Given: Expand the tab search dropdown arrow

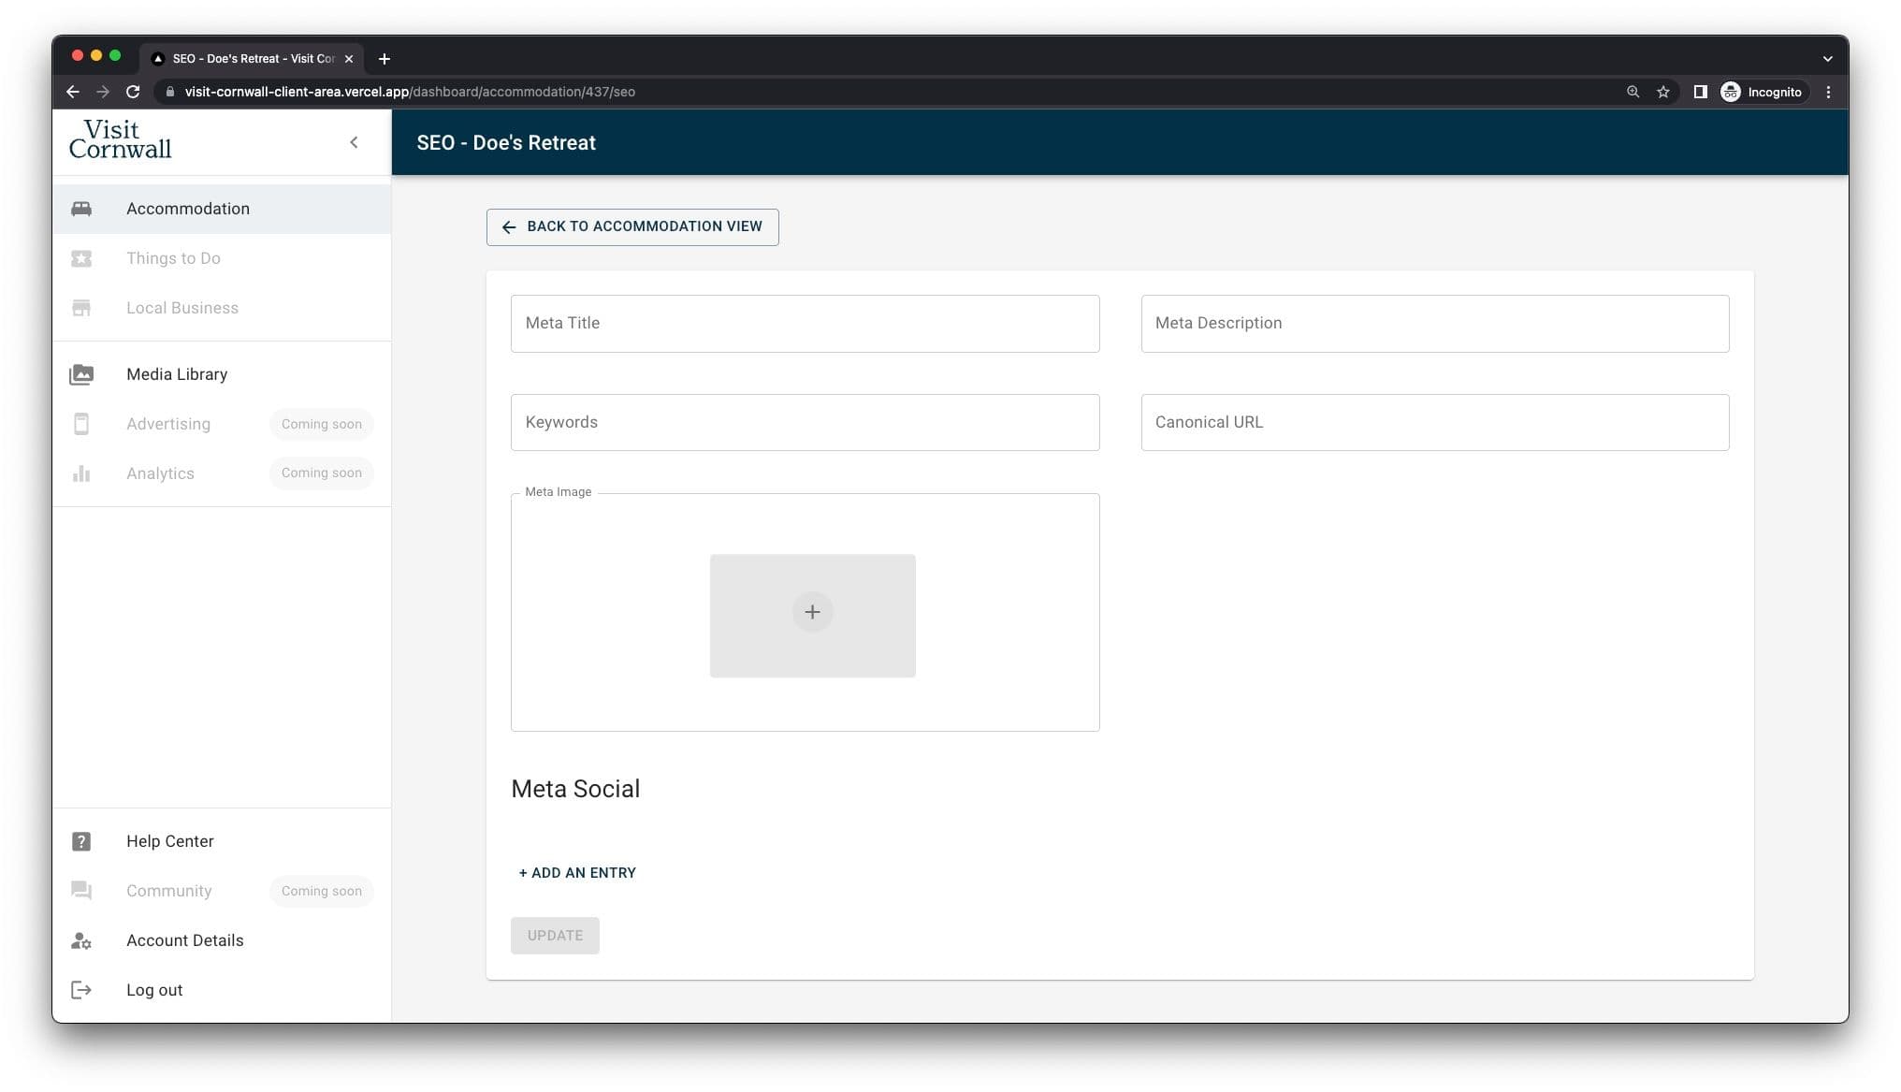Looking at the screenshot, I should point(1827,59).
